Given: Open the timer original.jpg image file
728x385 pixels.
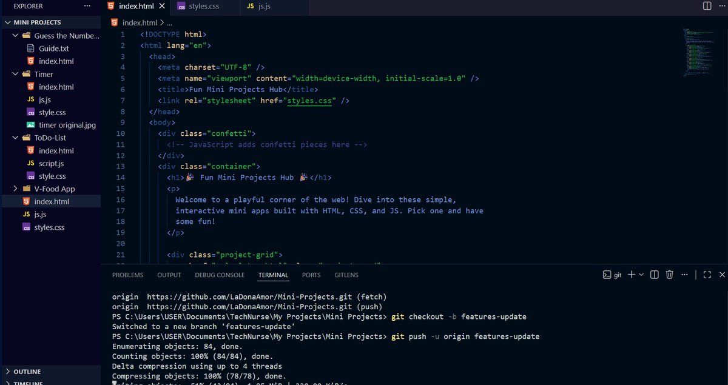Looking at the screenshot, I should pyautogui.click(x=50, y=125).
